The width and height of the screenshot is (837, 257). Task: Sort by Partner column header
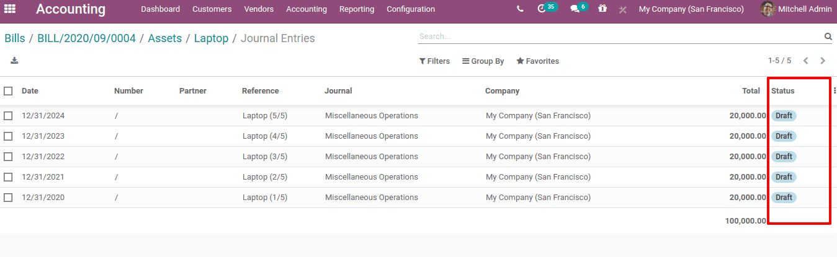(x=193, y=91)
